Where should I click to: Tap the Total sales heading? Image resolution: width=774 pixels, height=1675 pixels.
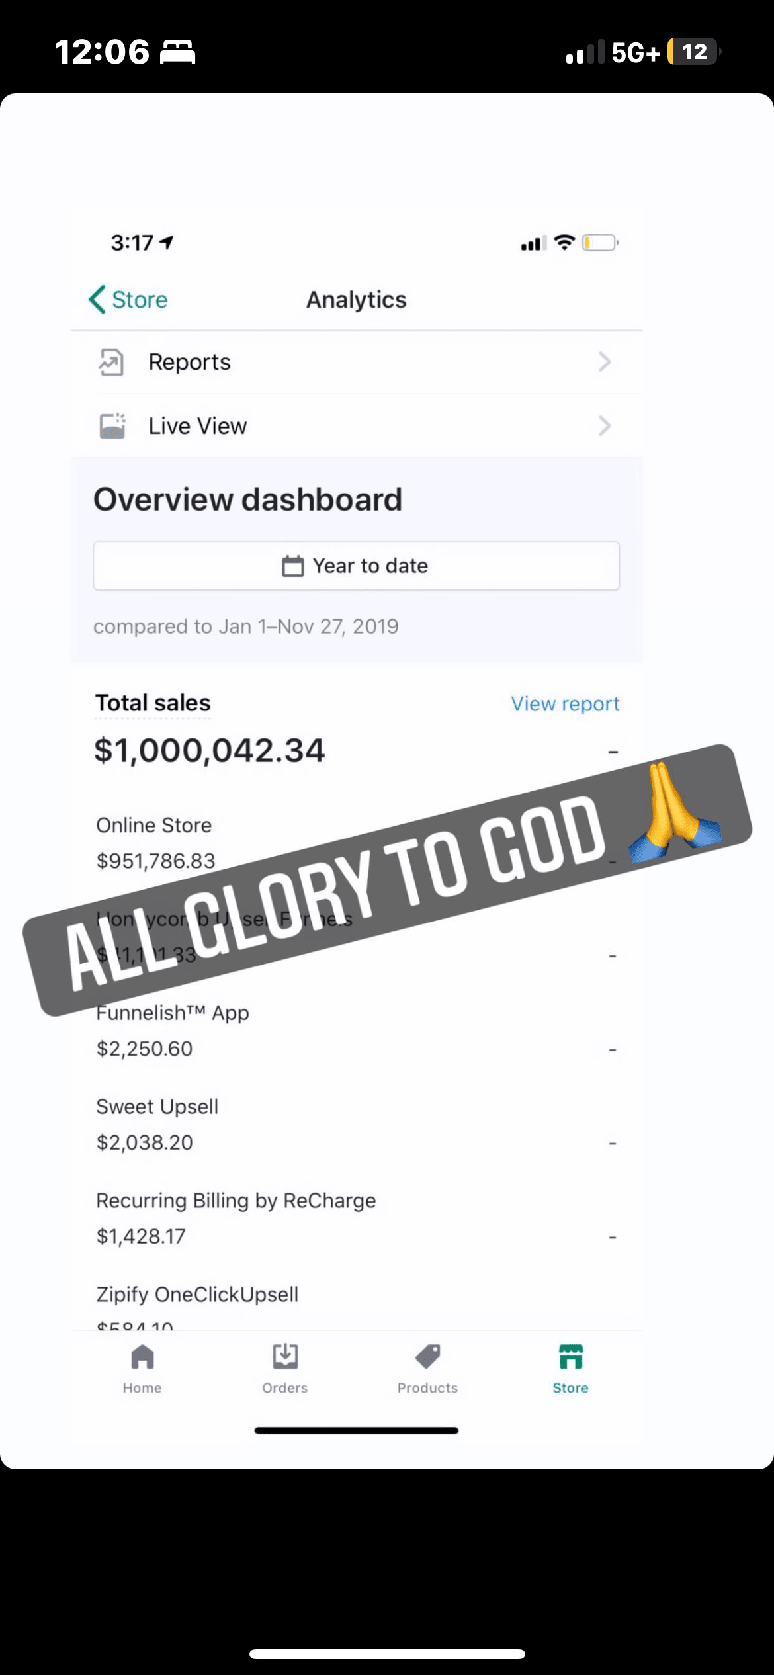point(153,703)
